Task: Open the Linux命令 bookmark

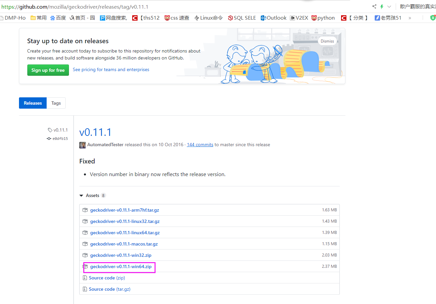Action: [x=209, y=18]
